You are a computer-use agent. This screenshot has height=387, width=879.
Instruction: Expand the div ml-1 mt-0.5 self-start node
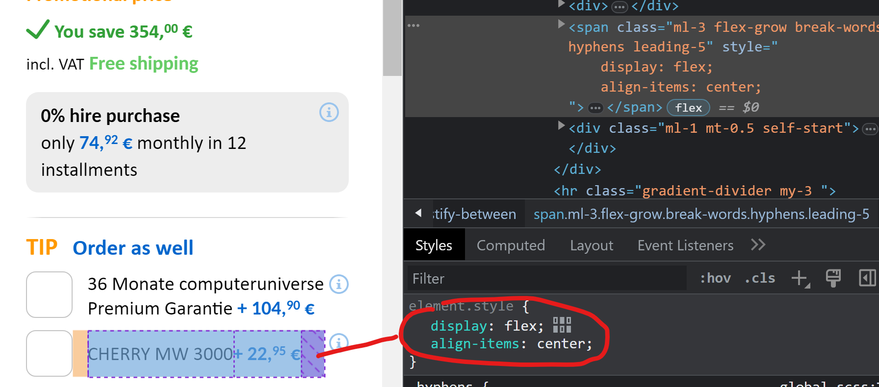coord(561,126)
